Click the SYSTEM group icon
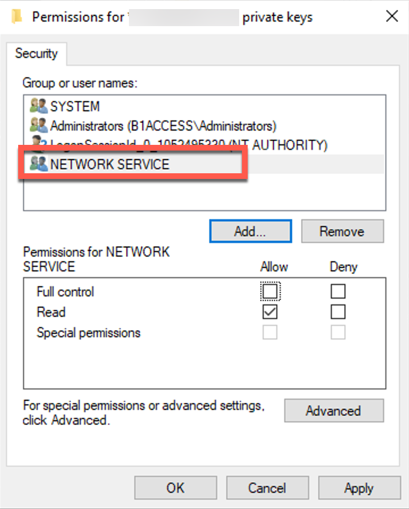 [x=39, y=106]
